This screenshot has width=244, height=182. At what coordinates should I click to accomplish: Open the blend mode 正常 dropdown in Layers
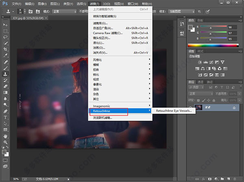coord(201,93)
